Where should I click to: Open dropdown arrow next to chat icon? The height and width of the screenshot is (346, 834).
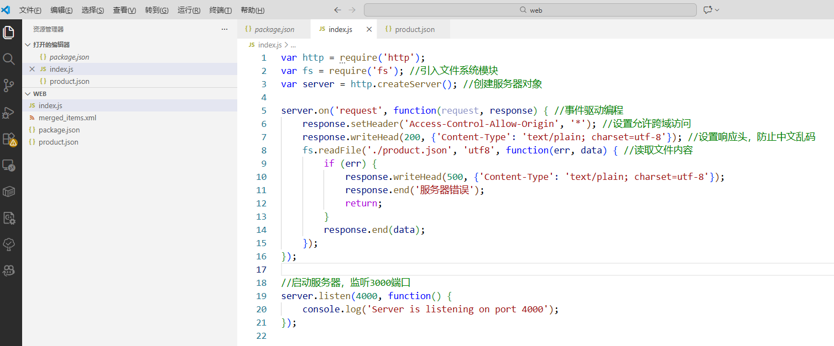point(717,10)
